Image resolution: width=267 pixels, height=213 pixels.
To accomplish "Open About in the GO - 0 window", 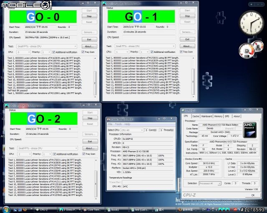I will (x=89, y=46).
